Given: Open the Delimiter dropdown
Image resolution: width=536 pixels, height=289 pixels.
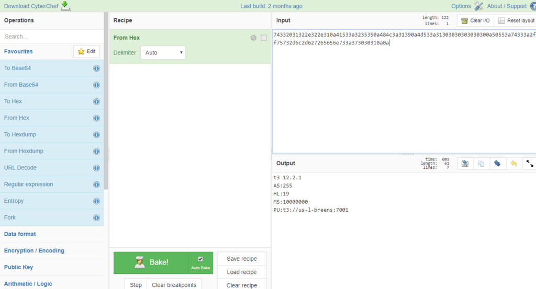Looking at the screenshot, I should pyautogui.click(x=163, y=53).
